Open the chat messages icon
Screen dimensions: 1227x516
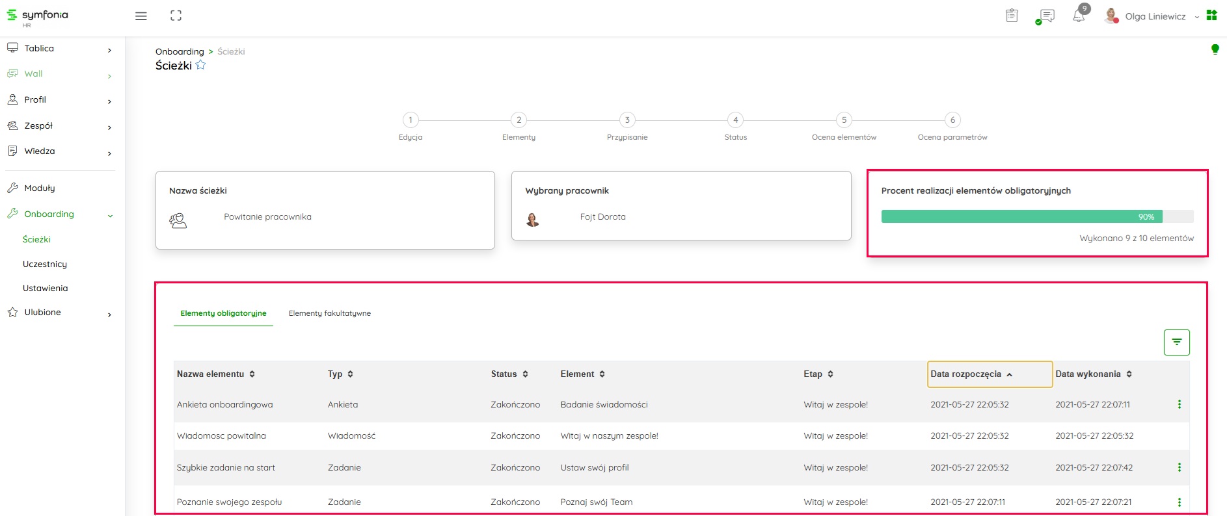[1046, 16]
